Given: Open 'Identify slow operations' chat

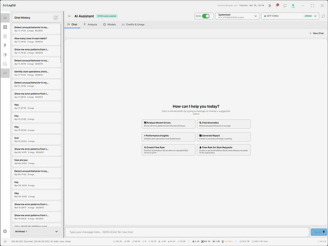Looking at the screenshot, I should coord(37,73).
